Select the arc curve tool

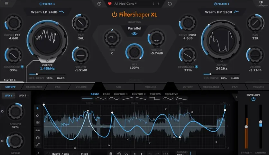(x=38, y=137)
